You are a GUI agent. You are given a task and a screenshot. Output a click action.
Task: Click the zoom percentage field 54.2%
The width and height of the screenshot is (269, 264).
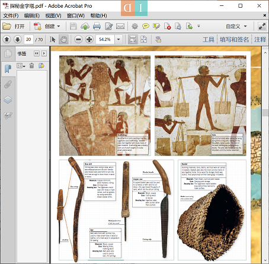(105, 40)
